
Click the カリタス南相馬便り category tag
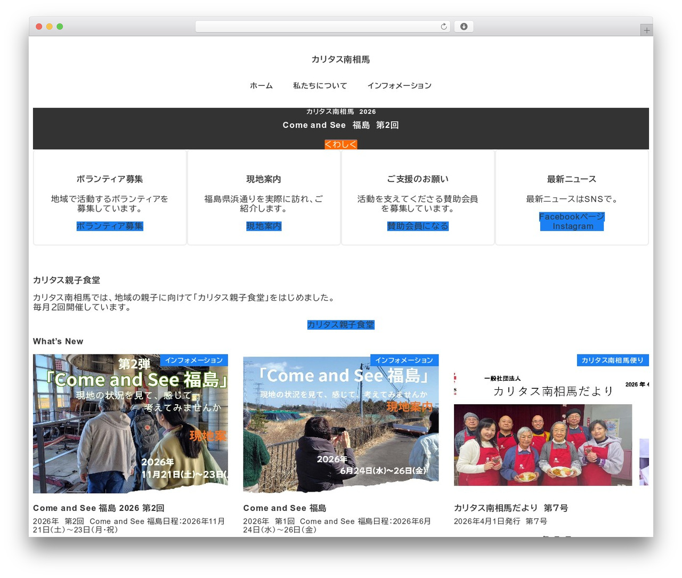tap(613, 360)
